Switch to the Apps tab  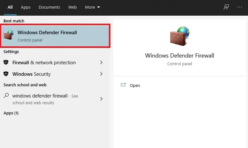[x=26, y=7]
